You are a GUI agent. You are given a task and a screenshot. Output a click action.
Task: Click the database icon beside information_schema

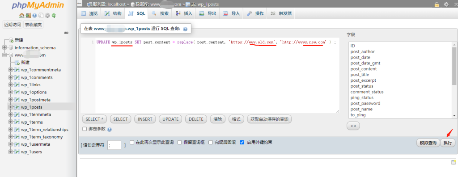click(11, 48)
